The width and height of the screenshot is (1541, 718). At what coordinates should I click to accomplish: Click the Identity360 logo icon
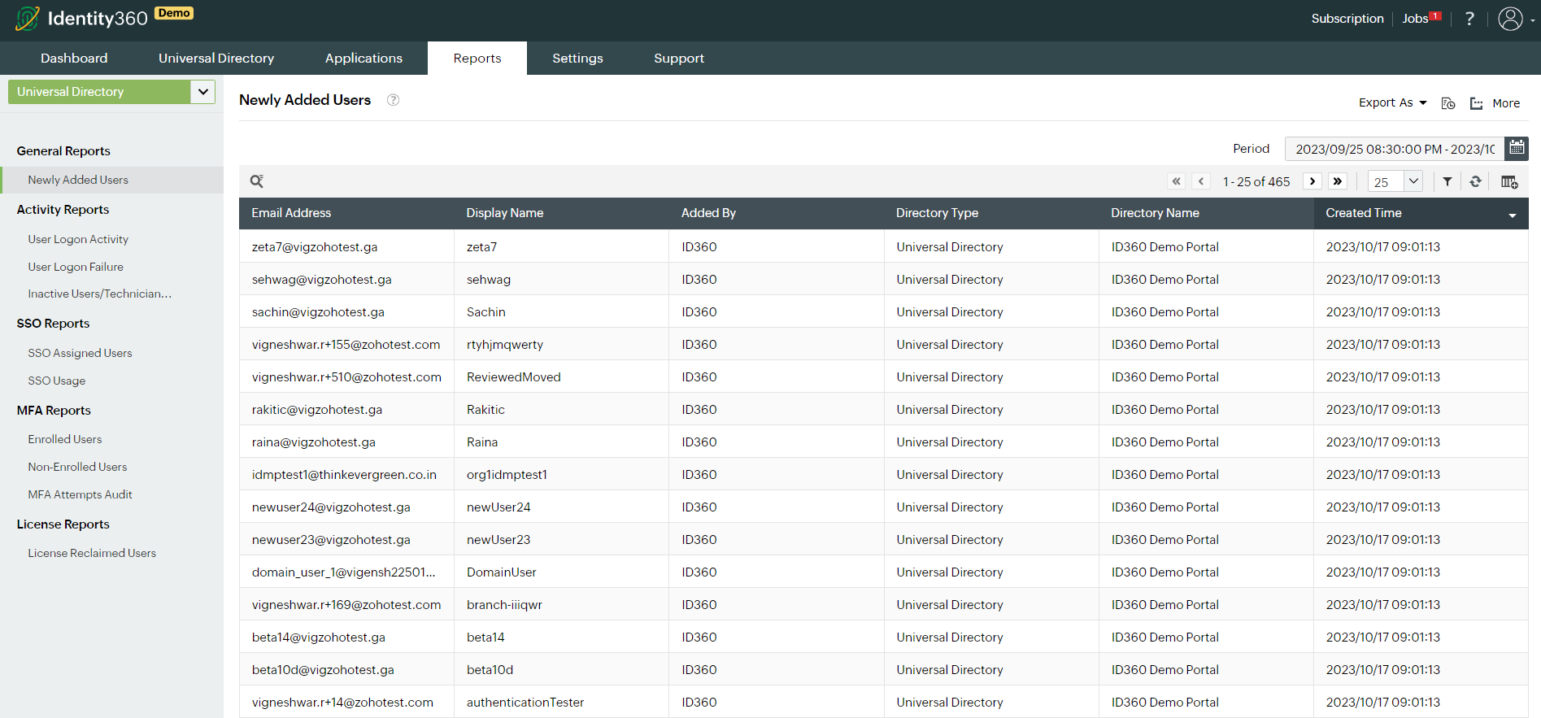tap(27, 19)
